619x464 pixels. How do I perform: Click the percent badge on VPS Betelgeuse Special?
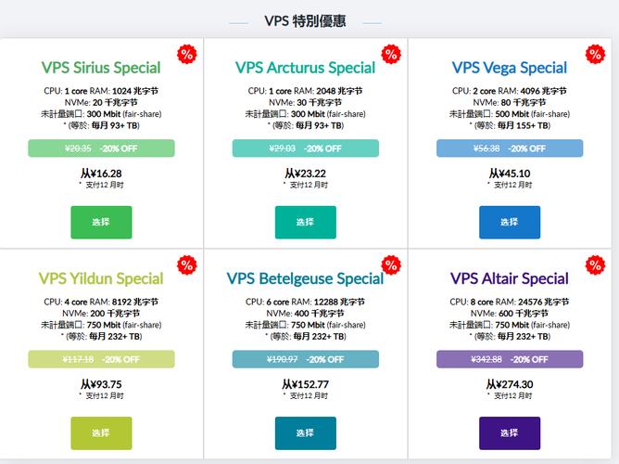point(390,265)
